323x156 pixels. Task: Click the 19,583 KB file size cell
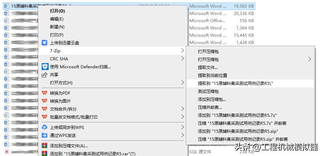(243, 6)
